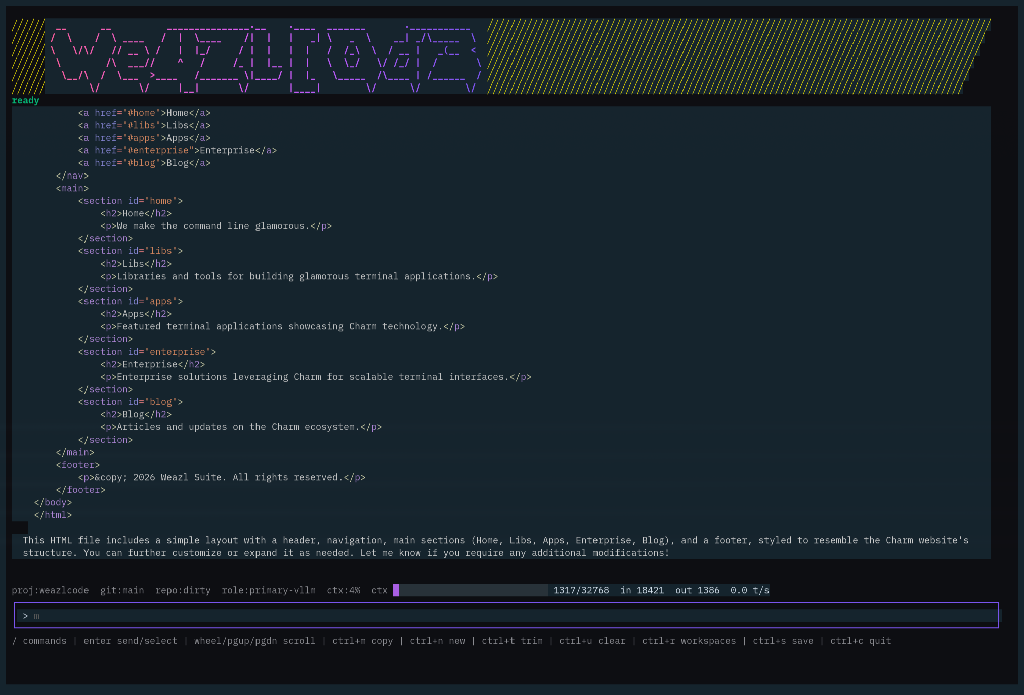Screen dimensions: 1024x695
Task: Click the opening <main> tag line
Action: [x=72, y=188]
